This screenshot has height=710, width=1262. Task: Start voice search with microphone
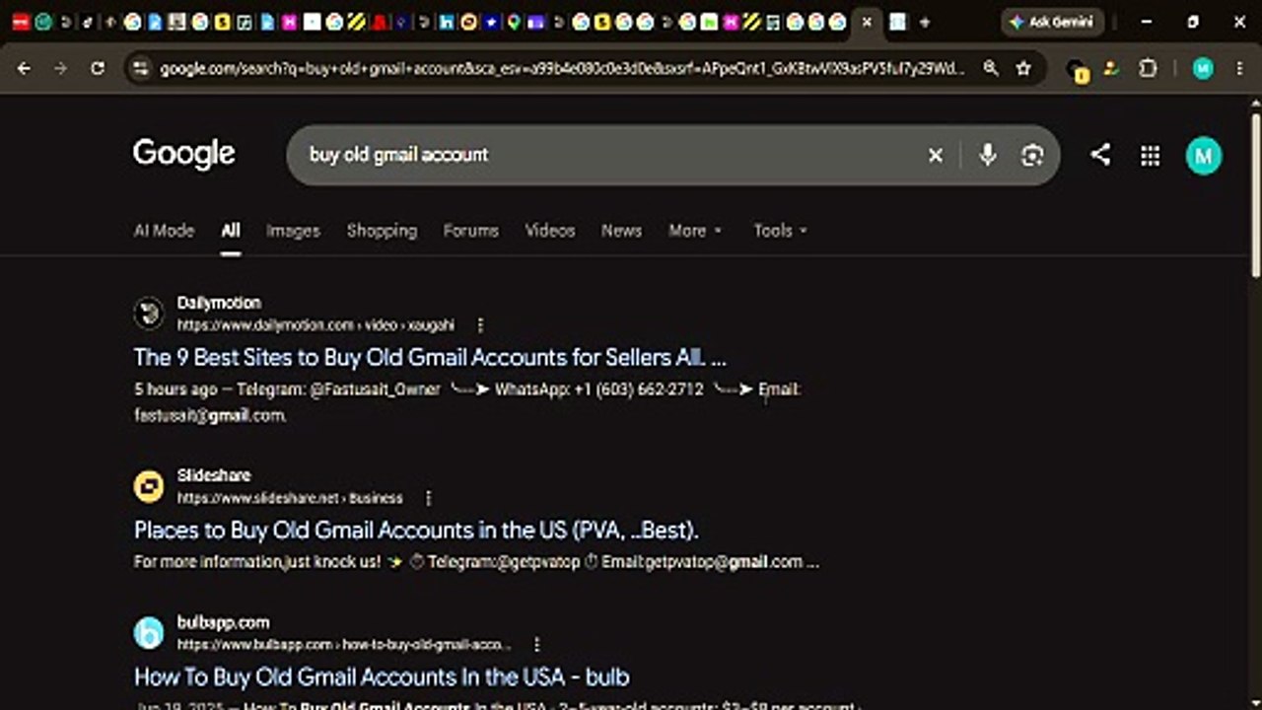tap(988, 155)
